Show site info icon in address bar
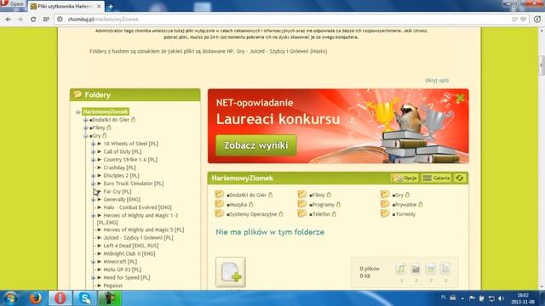This screenshot has height=306, width=545. 60,20
